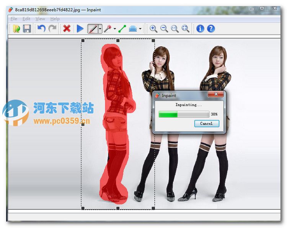
Task: Click bottom-middle selection handle
Action: point(118,208)
